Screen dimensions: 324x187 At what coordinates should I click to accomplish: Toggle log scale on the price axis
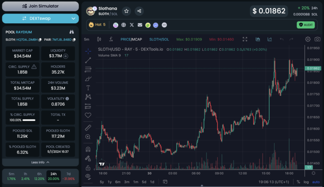click(x=306, y=182)
